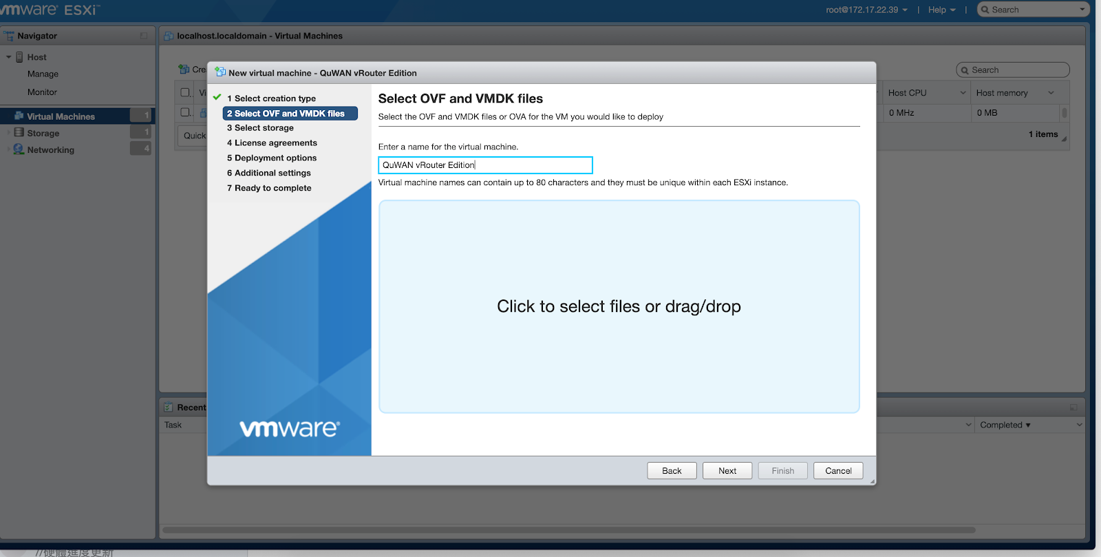The width and height of the screenshot is (1101, 557).
Task: Click the Host device icon
Action: pos(20,57)
